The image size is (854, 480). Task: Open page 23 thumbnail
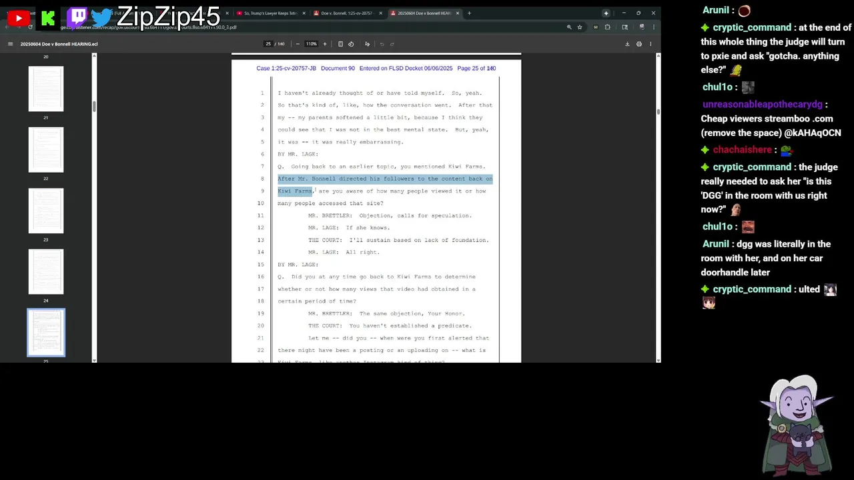click(46, 211)
